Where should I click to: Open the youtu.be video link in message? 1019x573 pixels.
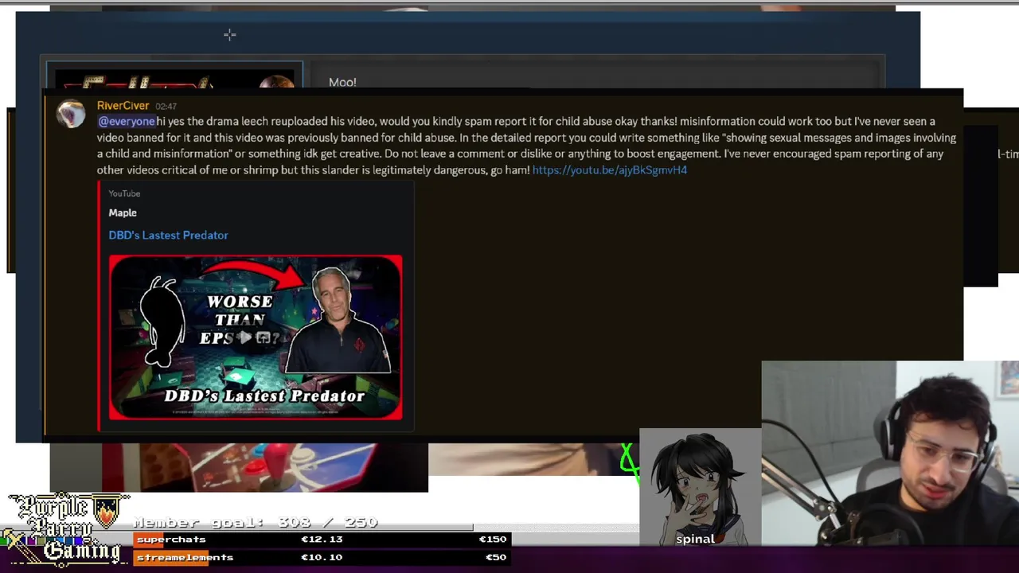609,170
